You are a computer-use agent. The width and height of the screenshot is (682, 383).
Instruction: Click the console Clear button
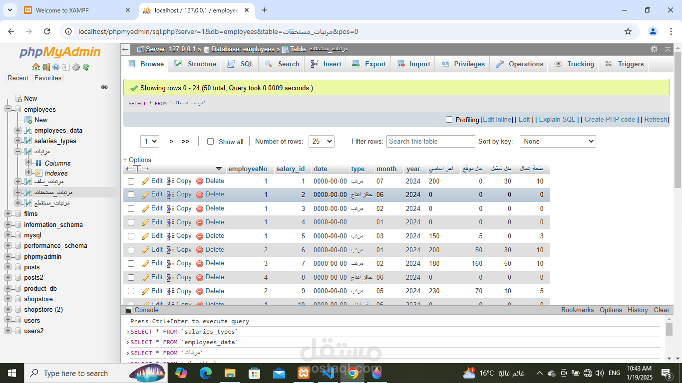[x=662, y=310]
